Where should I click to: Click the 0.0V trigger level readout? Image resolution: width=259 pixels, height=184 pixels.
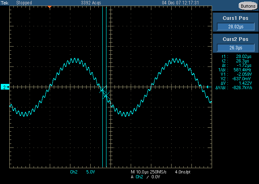[x=155, y=177]
